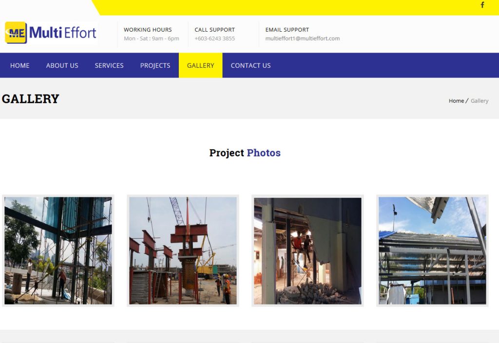This screenshot has width=499, height=343.
Task: Go to the About Us page
Action: [62, 65]
